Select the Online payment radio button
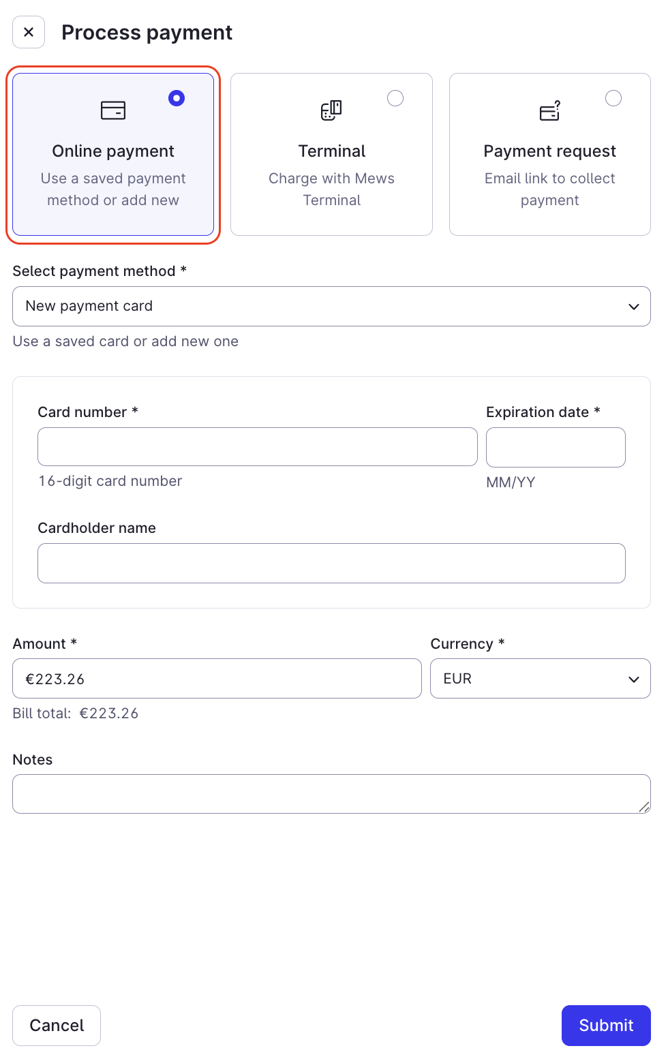This screenshot has height=1059, width=668. (x=177, y=98)
